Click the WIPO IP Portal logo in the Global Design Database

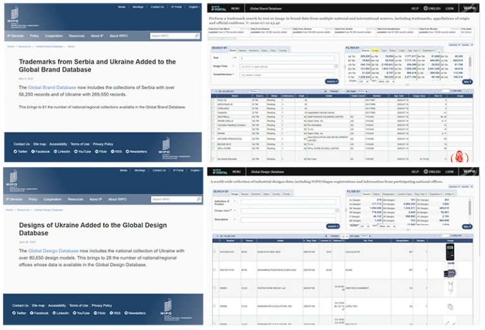(x=220, y=172)
